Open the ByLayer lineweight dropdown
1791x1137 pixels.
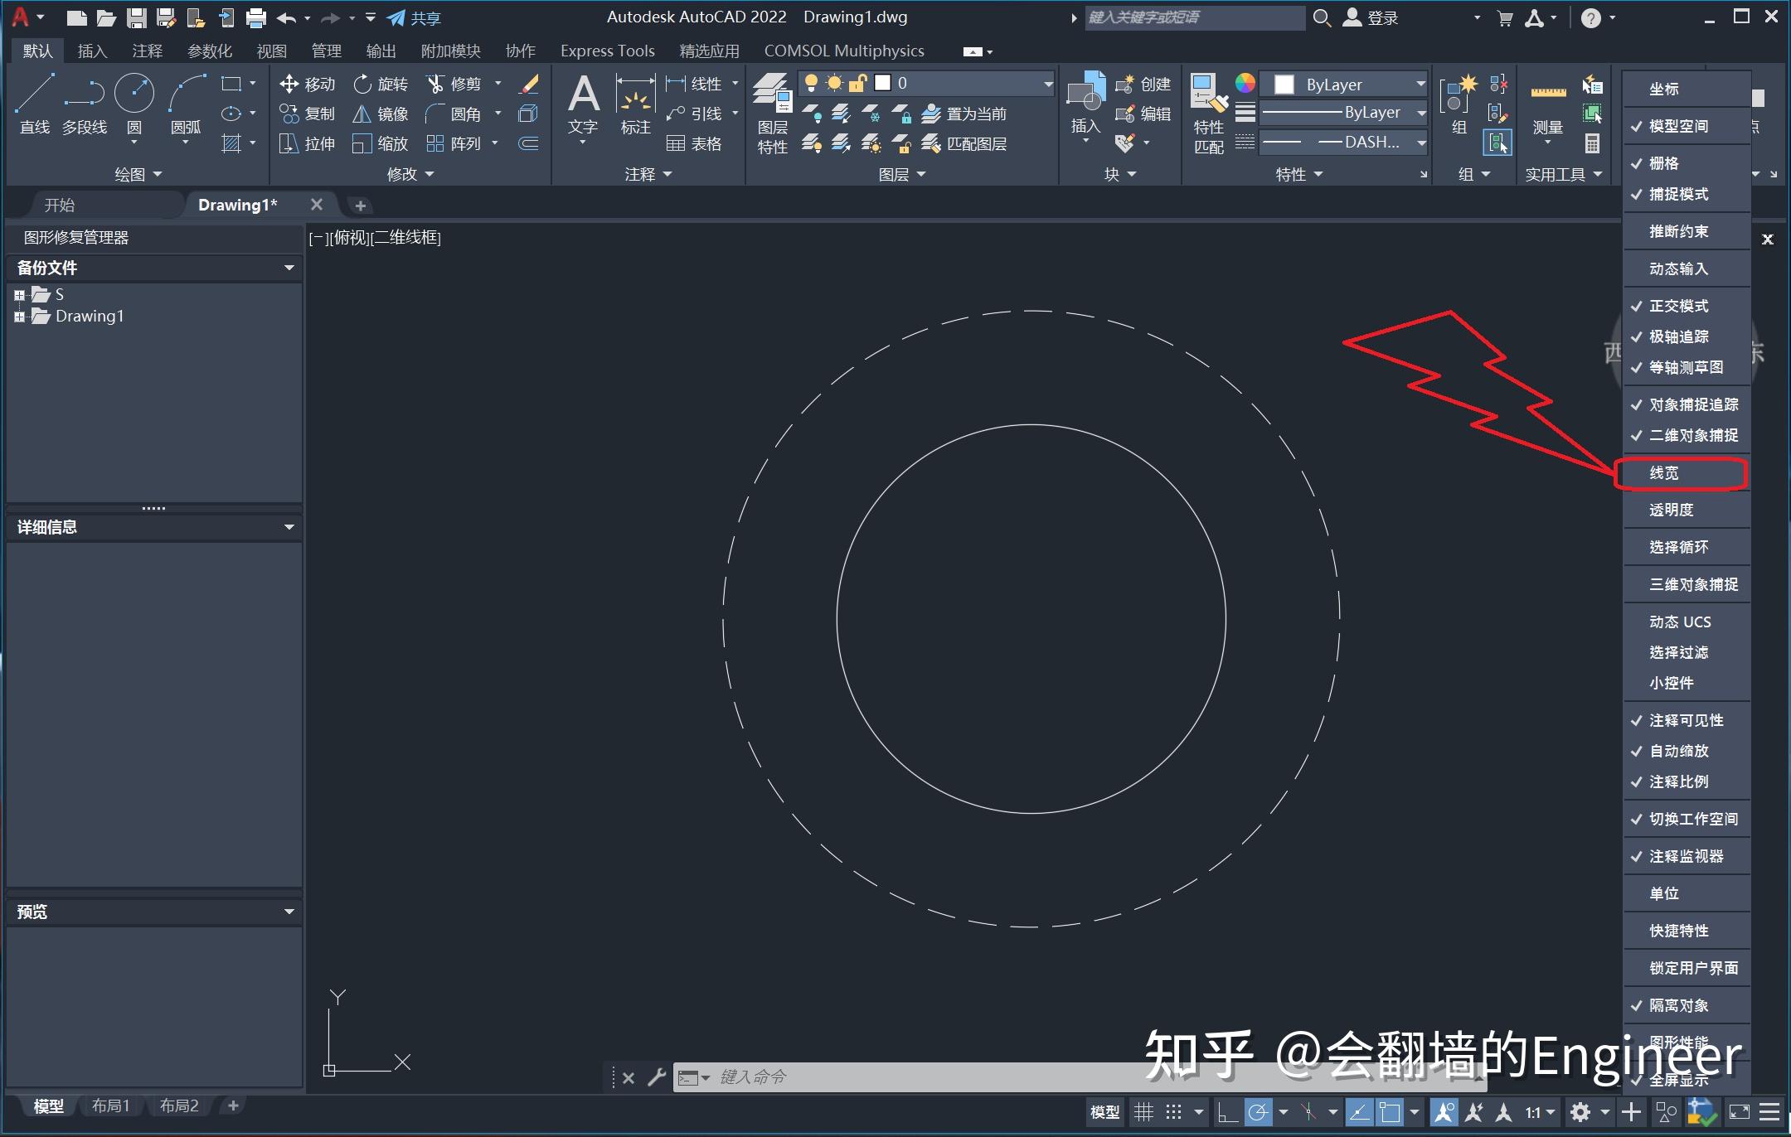click(x=1420, y=113)
